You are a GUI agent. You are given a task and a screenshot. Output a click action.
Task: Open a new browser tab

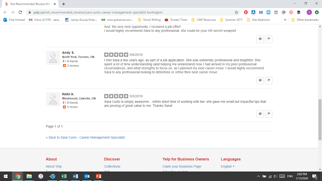[x=64, y=4]
